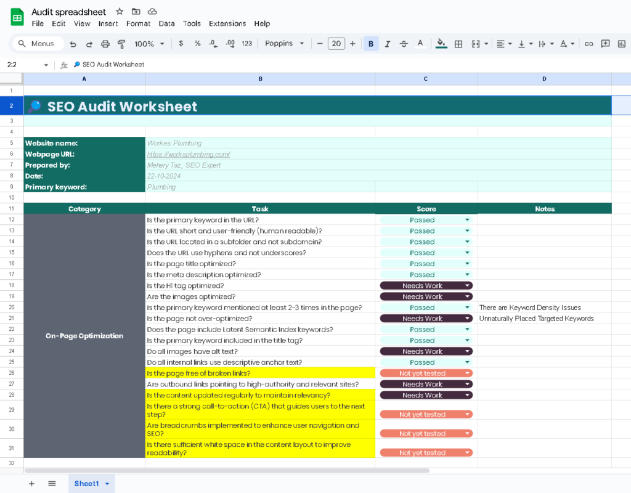Select the 'Unnaturally Placed Targeted Keywords' note cell
Screen dimensions: 631x493
pyautogui.click(x=545, y=319)
